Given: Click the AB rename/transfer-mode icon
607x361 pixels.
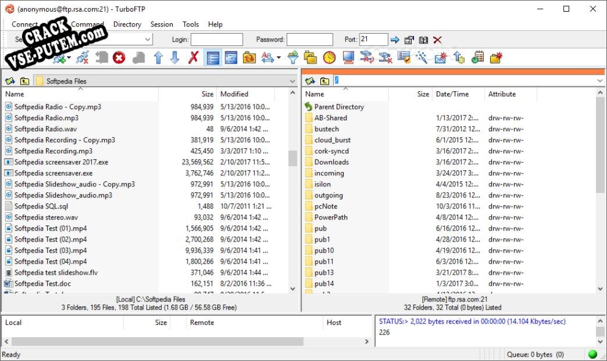Looking at the screenshot, I should click(268, 58).
